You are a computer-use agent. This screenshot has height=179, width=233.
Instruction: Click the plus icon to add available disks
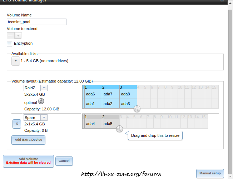(x=16, y=61)
